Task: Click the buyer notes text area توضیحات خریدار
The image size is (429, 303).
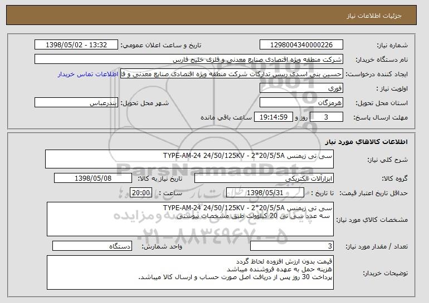Action: [190, 272]
